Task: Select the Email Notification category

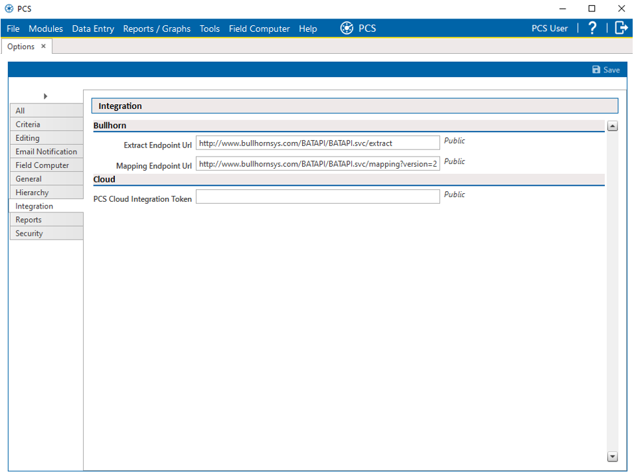Action: click(x=46, y=151)
